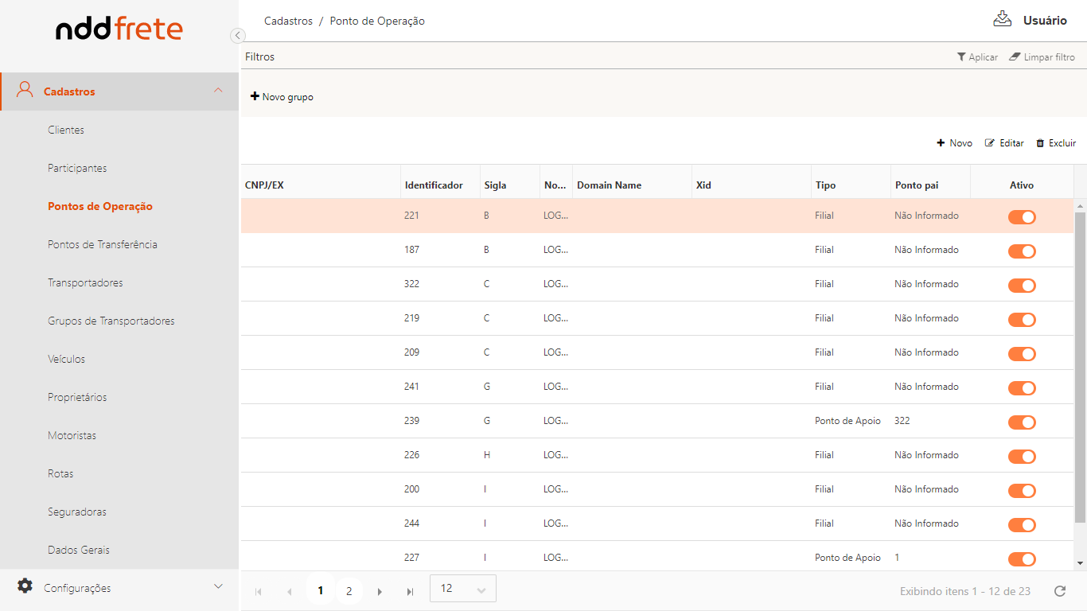
Task: Click the Editar pencil icon
Action: pyautogui.click(x=990, y=143)
